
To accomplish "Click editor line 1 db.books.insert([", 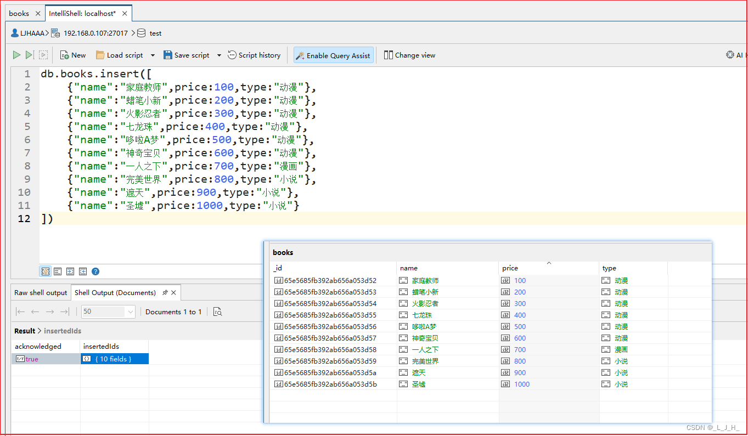I will 97,73.
